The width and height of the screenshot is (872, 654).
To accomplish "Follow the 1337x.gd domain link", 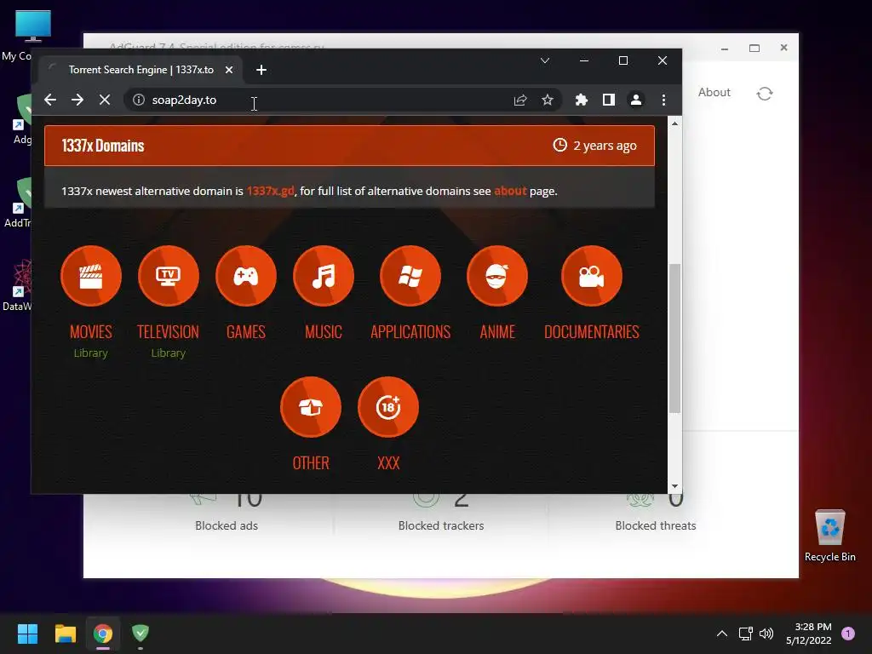I will 270,191.
